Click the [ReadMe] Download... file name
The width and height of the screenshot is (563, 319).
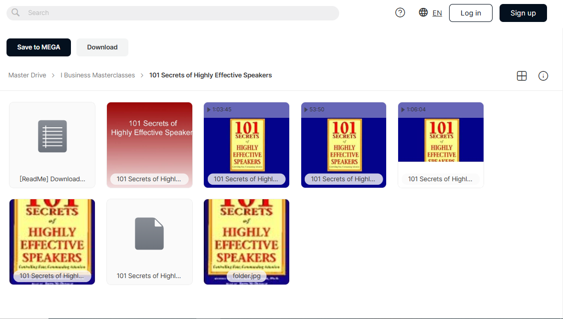pos(52,179)
